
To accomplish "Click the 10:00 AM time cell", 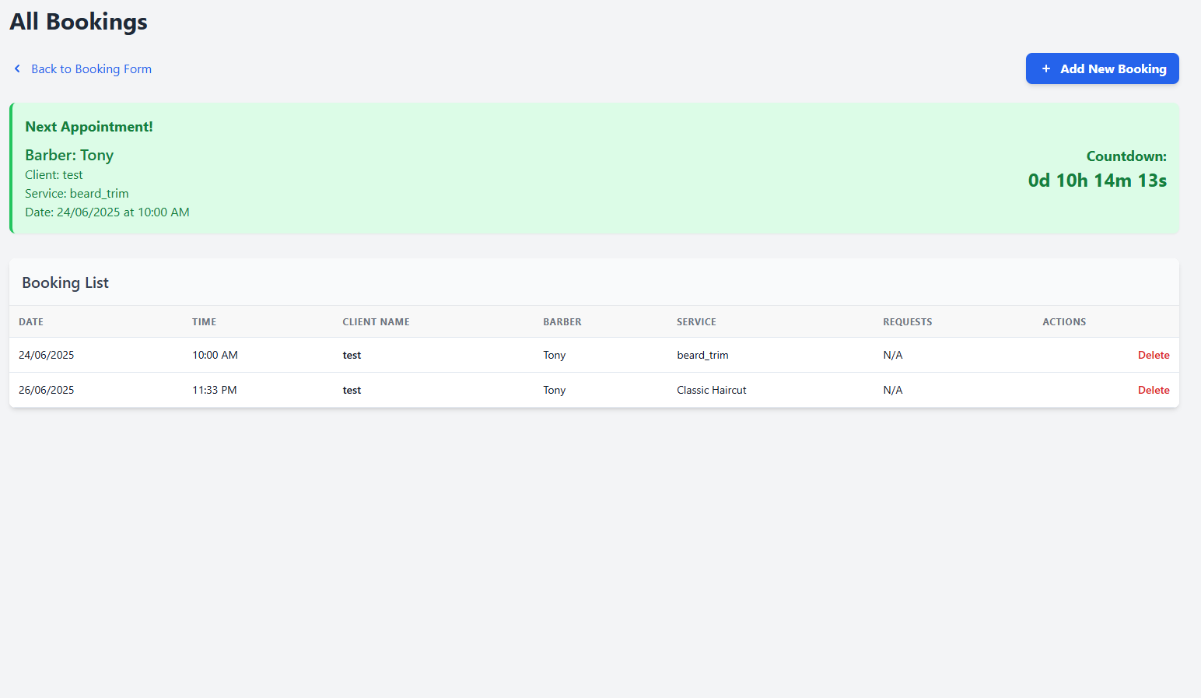I will (x=215, y=355).
